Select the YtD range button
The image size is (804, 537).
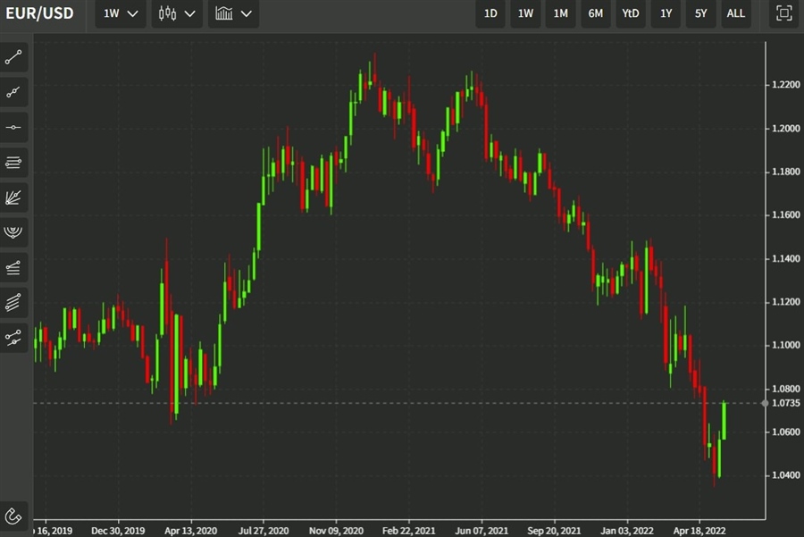coord(631,13)
